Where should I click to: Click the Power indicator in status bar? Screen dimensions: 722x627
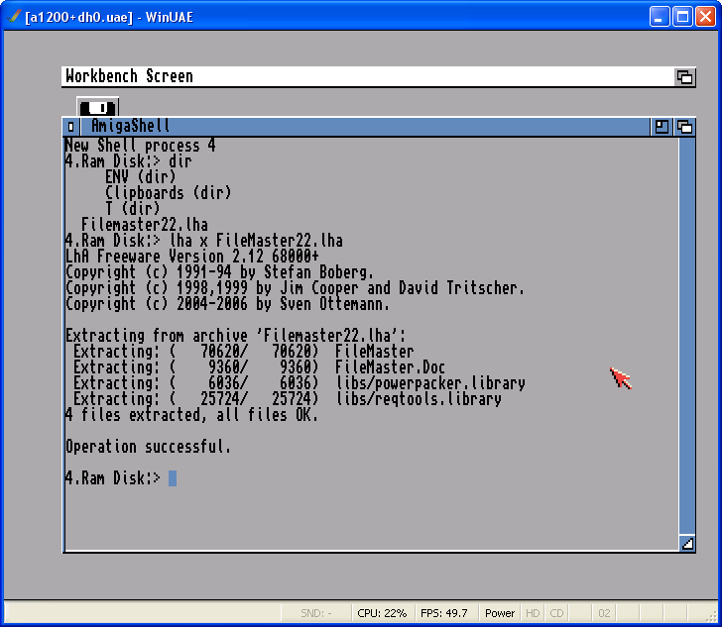[500, 613]
